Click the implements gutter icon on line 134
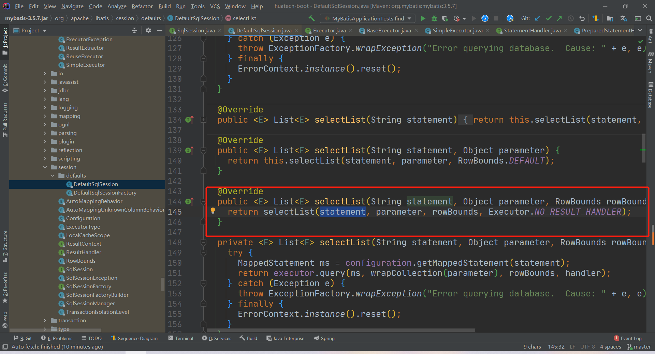Image resolution: width=655 pixels, height=354 pixels. tap(190, 120)
